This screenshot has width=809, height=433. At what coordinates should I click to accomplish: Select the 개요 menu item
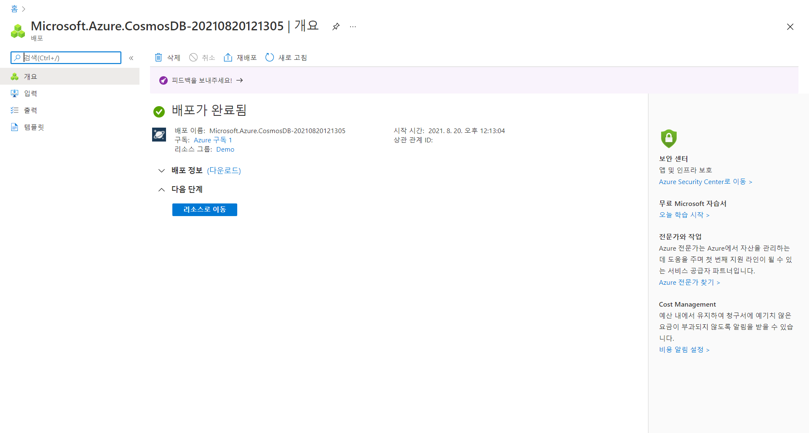pyautogui.click(x=70, y=76)
